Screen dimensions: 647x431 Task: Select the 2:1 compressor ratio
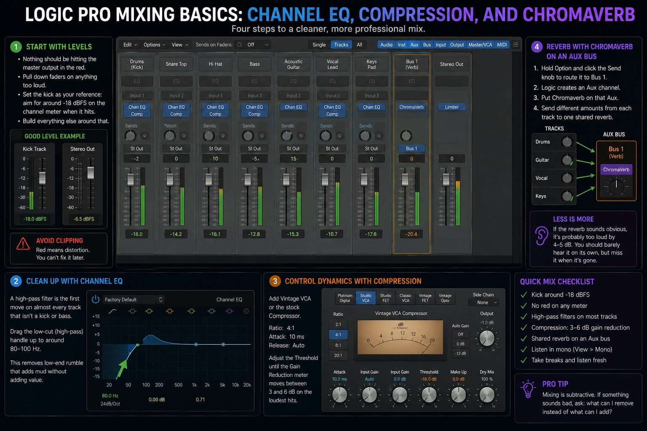[338, 325]
